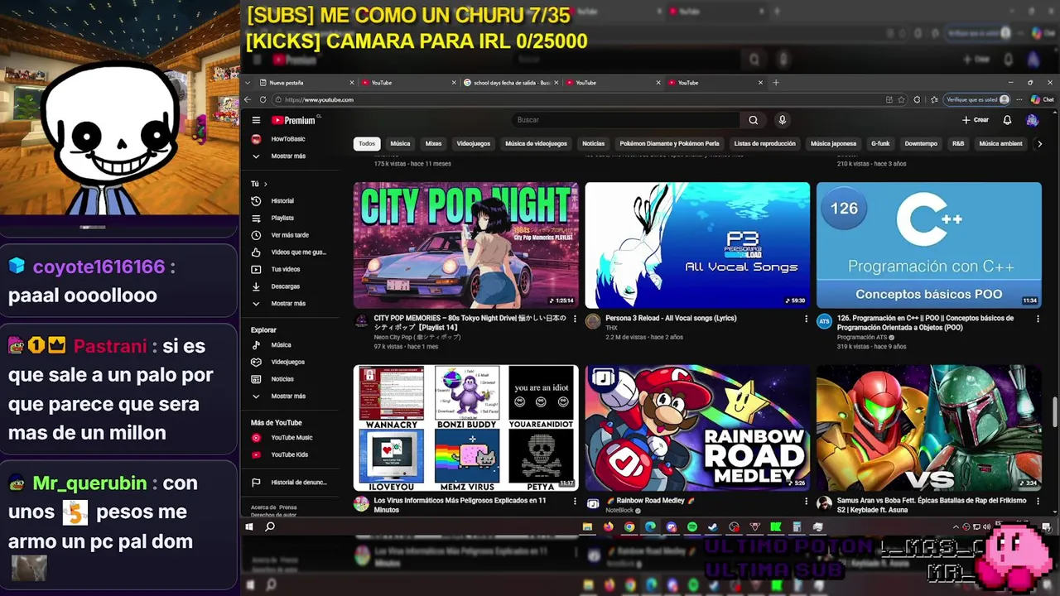Open the Edge Copilot Chat button
Image resolution: width=1060 pixels, height=596 pixels.
pos(1043,99)
